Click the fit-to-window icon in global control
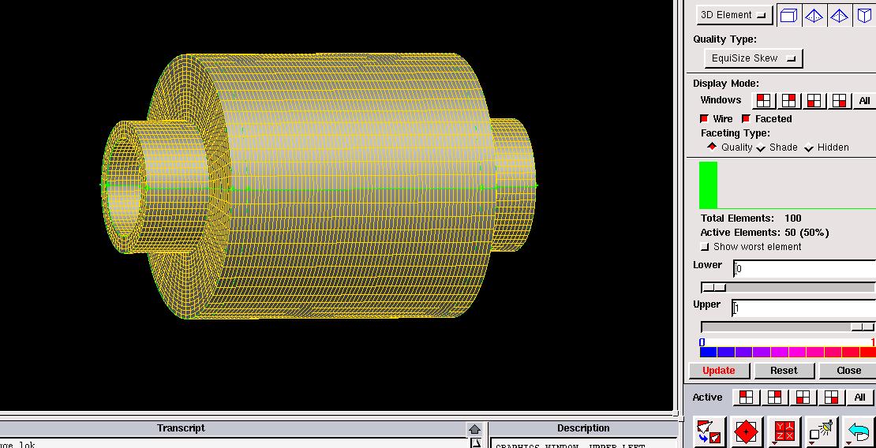The height and width of the screenshot is (448, 876). click(x=709, y=432)
